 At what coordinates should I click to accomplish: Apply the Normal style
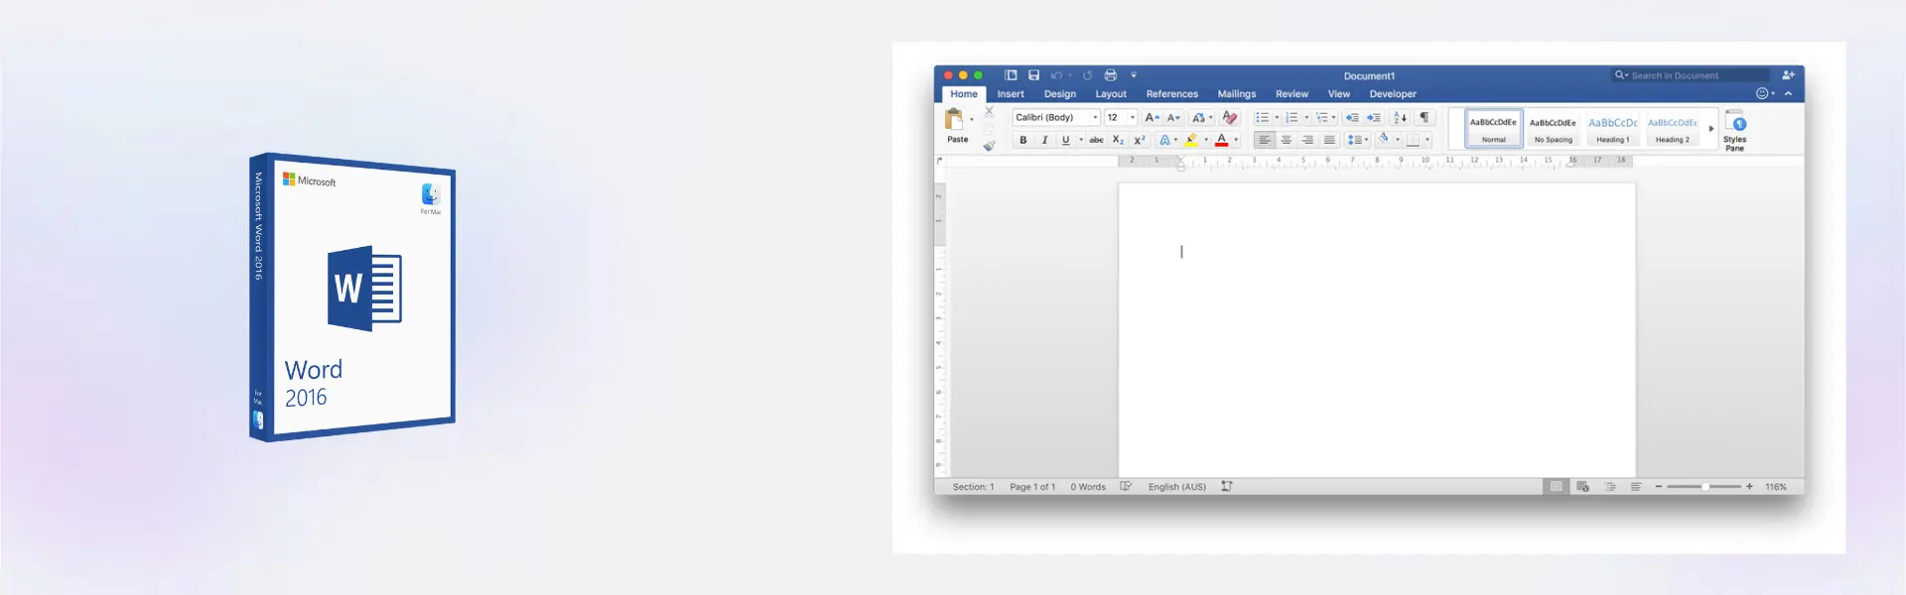(x=1494, y=129)
